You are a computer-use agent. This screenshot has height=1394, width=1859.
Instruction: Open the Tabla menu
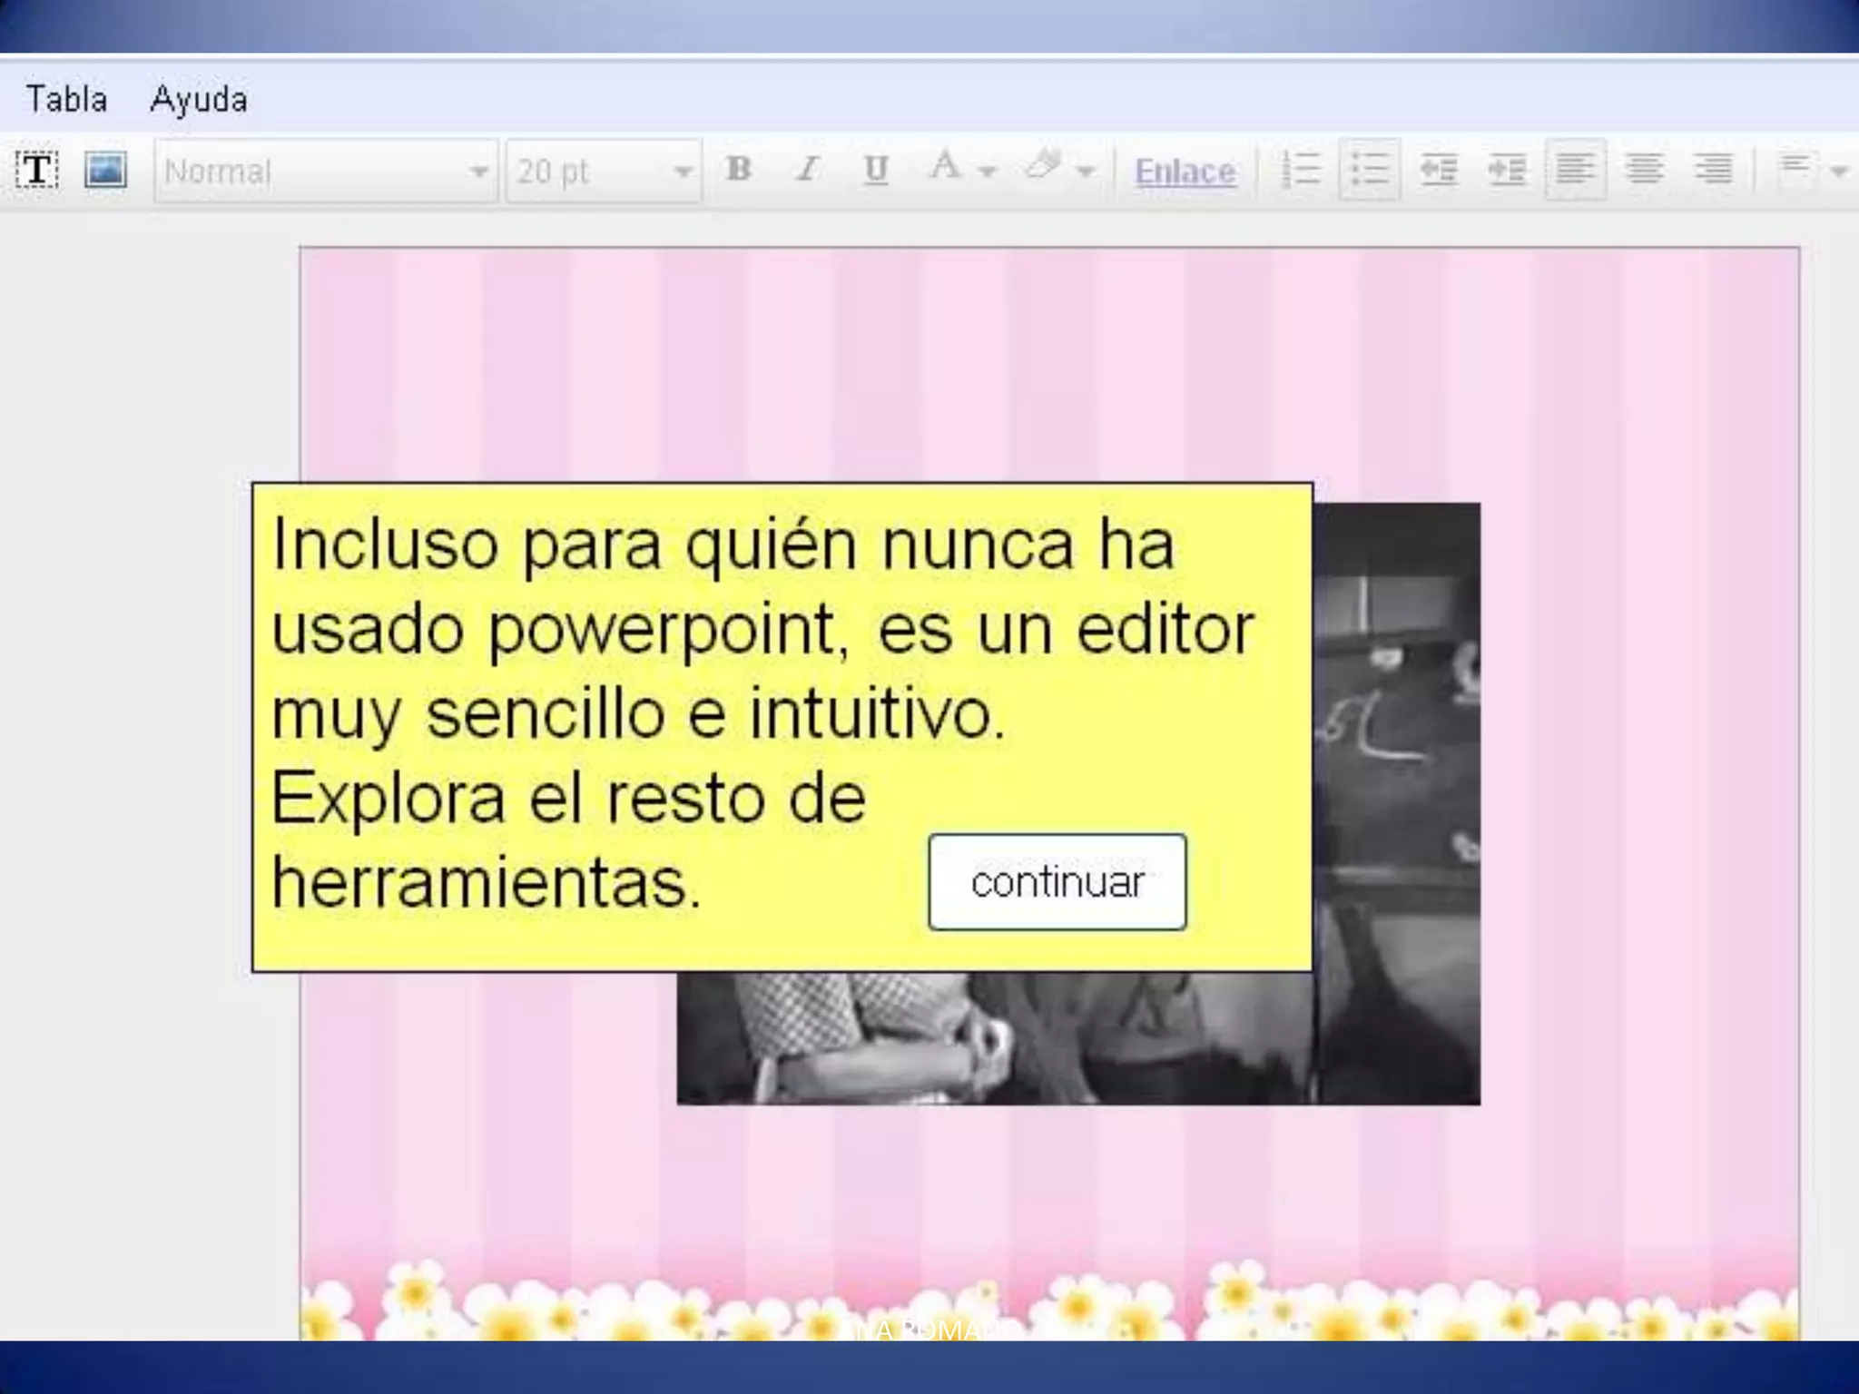(x=66, y=99)
